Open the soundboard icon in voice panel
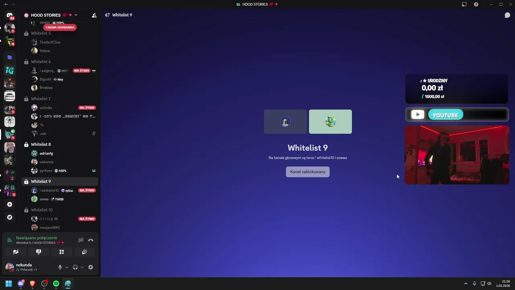 tap(84, 252)
